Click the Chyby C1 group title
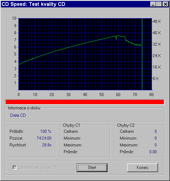 coord(71,125)
